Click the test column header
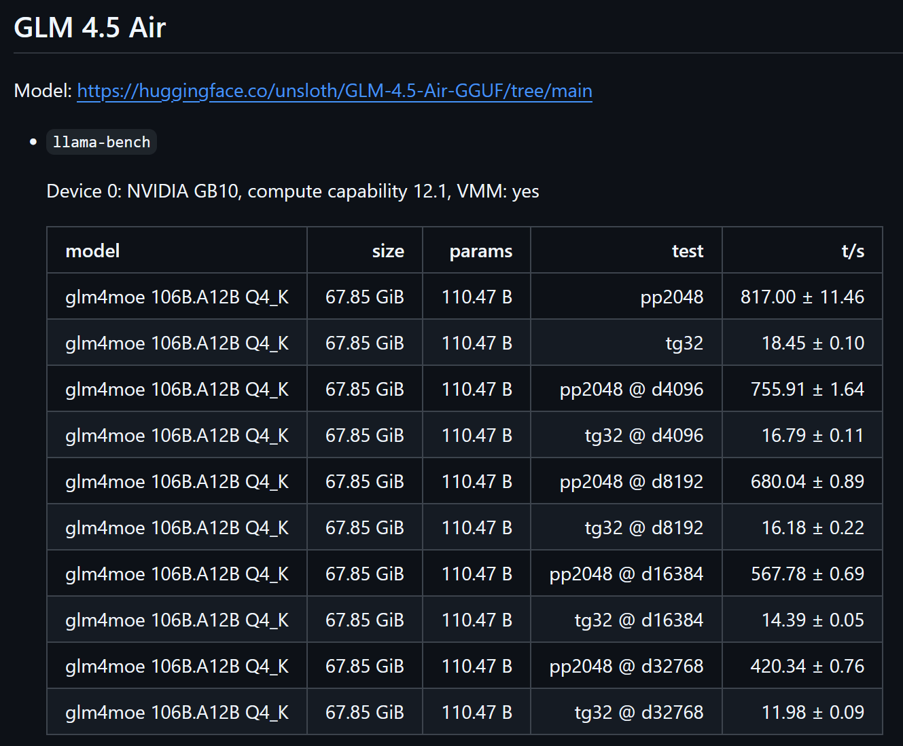 [687, 251]
